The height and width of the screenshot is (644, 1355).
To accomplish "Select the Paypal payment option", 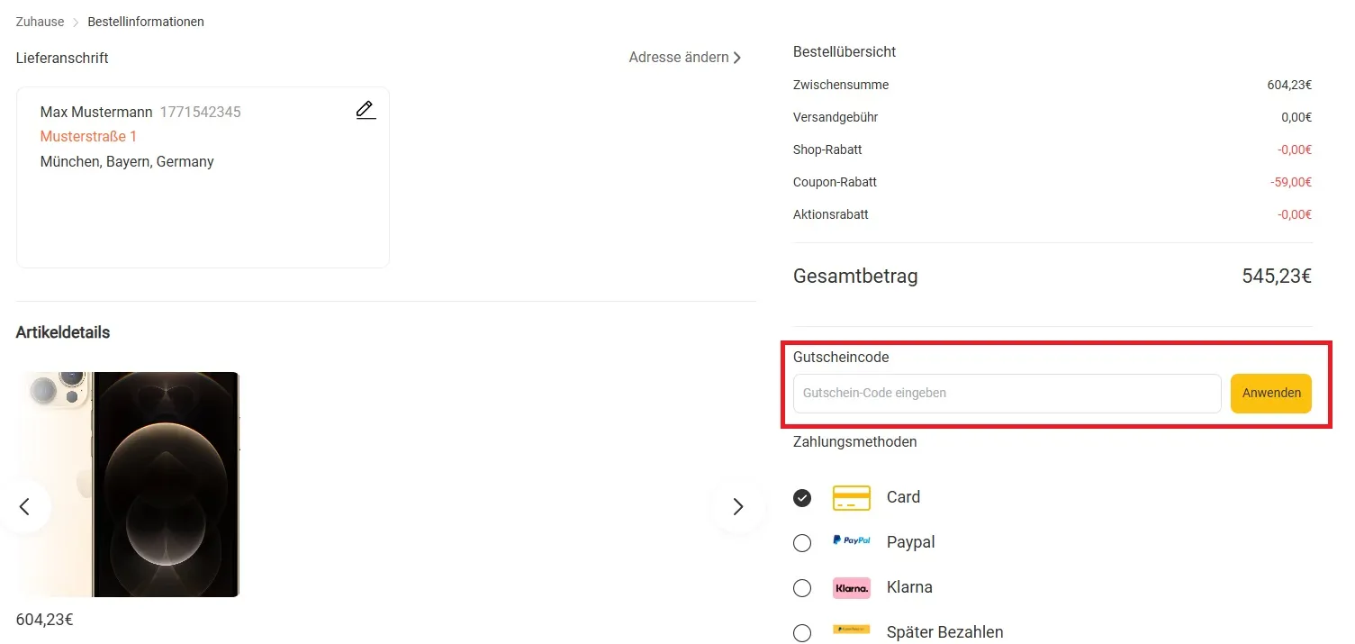I will point(802,542).
